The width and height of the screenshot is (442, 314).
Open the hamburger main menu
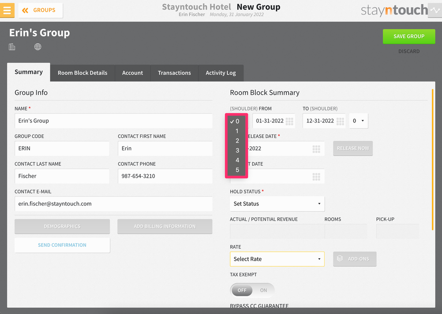click(x=7, y=11)
